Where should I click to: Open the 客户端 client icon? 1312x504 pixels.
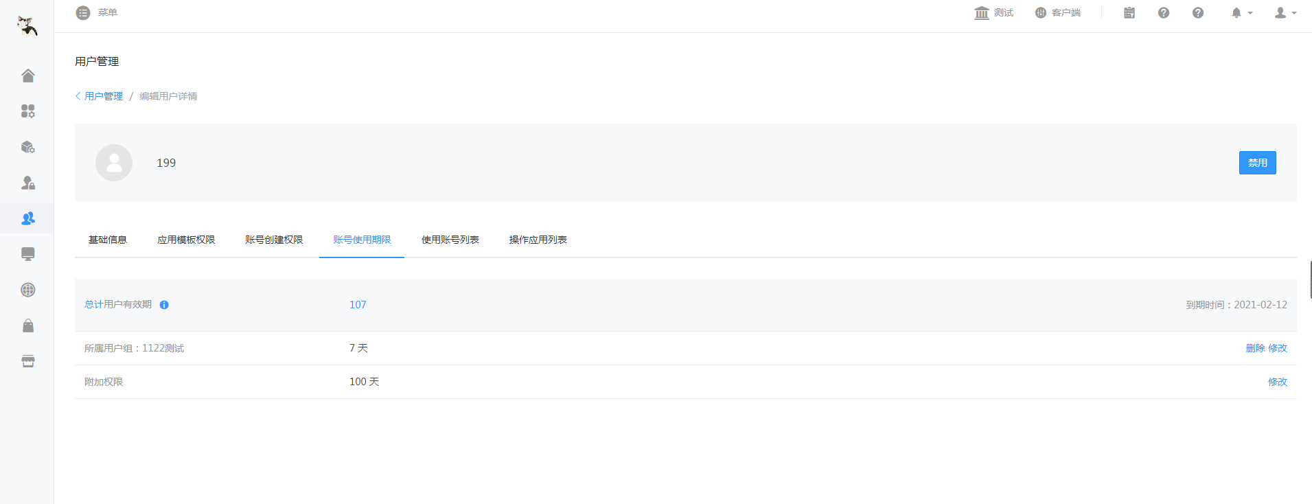(1041, 13)
